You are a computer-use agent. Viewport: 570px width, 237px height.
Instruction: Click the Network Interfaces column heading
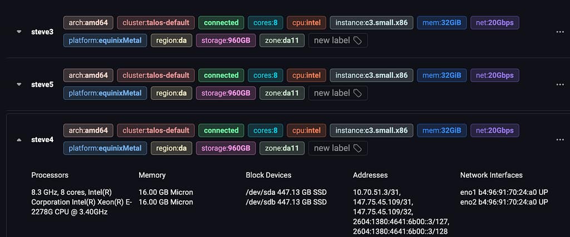point(491,175)
